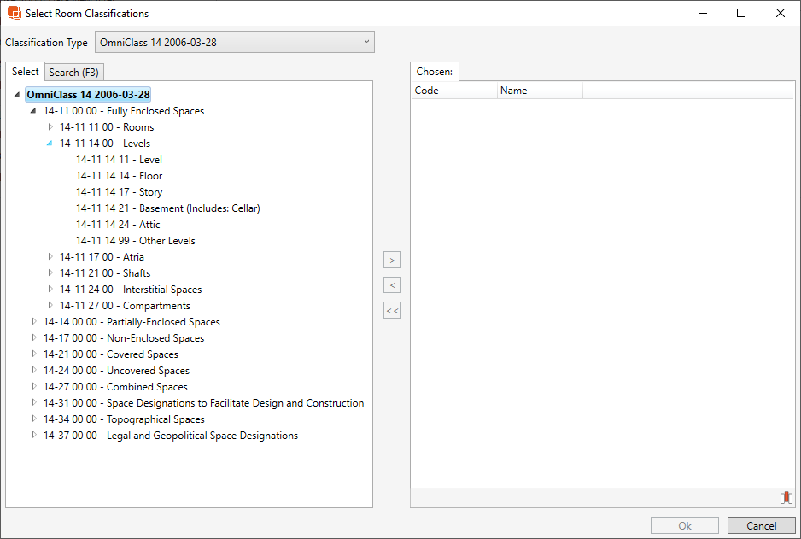
Task: Expand the '14-11 11 00 - Rooms' node
Action: (x=50, y=126)
